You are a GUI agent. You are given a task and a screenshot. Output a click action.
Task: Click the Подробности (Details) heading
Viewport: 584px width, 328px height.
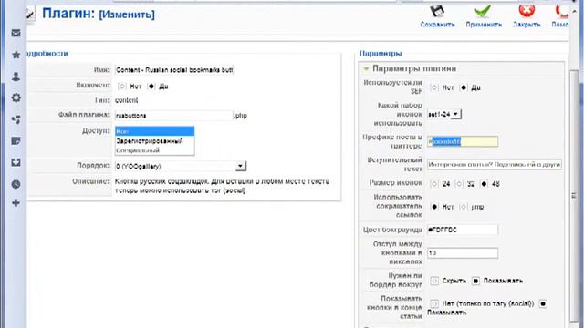[47, 54]
